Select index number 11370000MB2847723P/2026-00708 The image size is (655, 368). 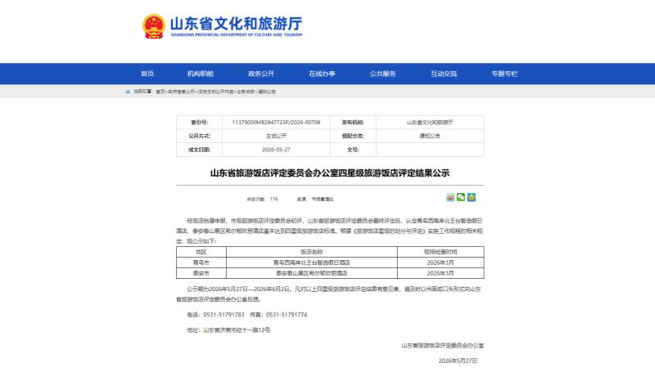click(x=276, y=122)
